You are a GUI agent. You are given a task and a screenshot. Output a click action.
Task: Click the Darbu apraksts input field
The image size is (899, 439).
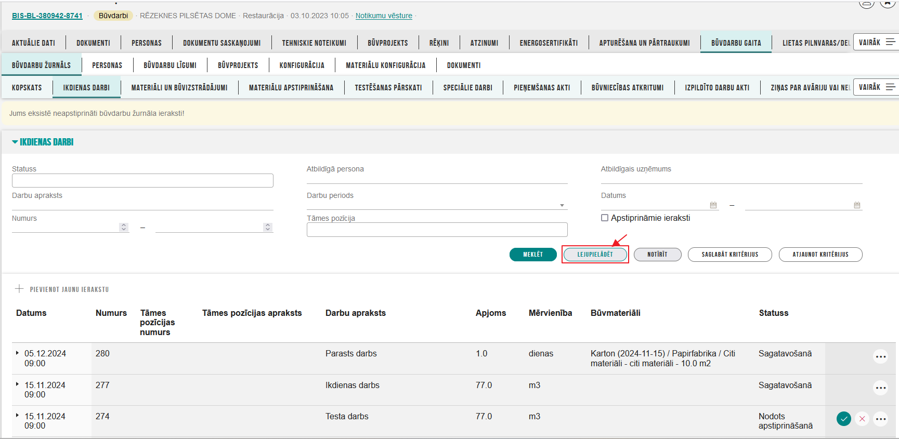click(x=142, y=205)
